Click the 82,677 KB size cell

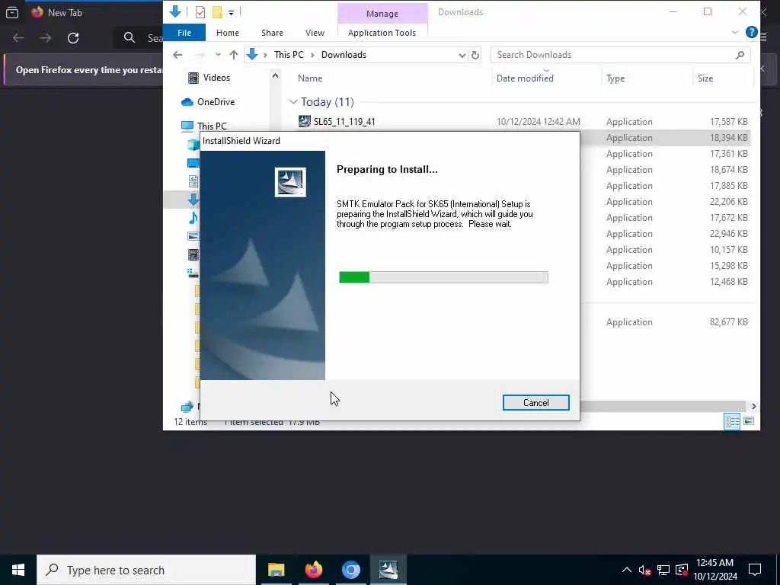coord(729,322)
